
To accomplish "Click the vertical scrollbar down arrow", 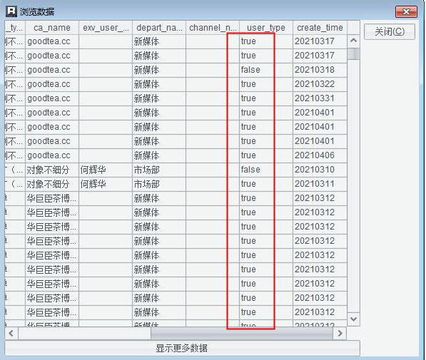I will (x=353, y=319).
